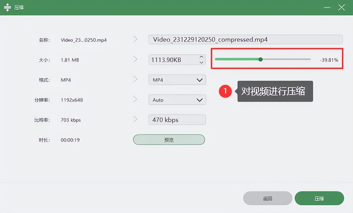Click the gray portion of the compression slider
Viewport: 353px width, 213px height.
coord(286,59)
